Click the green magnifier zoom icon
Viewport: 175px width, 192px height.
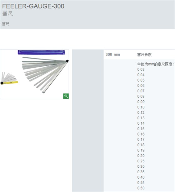tap(66, 96)
